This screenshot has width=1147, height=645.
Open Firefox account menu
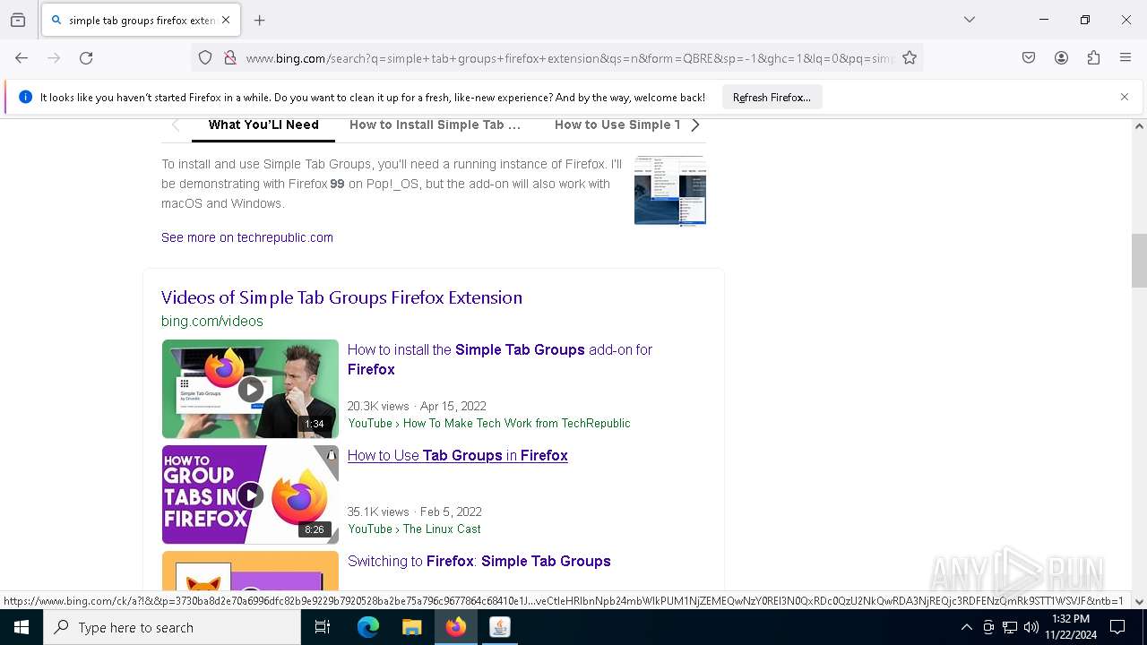(1061, 58)
